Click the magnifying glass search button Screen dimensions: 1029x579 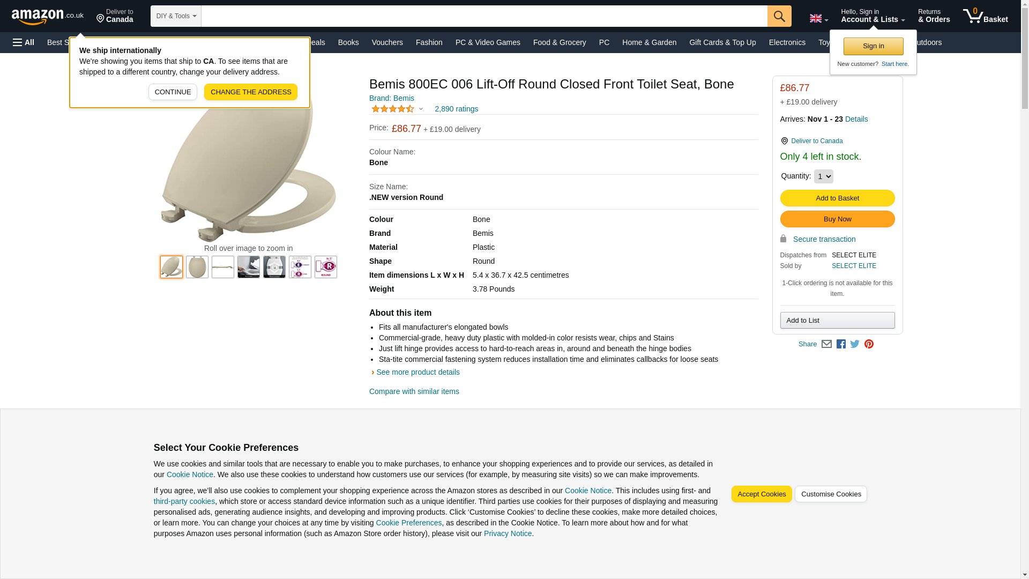(x=779, y=16)
